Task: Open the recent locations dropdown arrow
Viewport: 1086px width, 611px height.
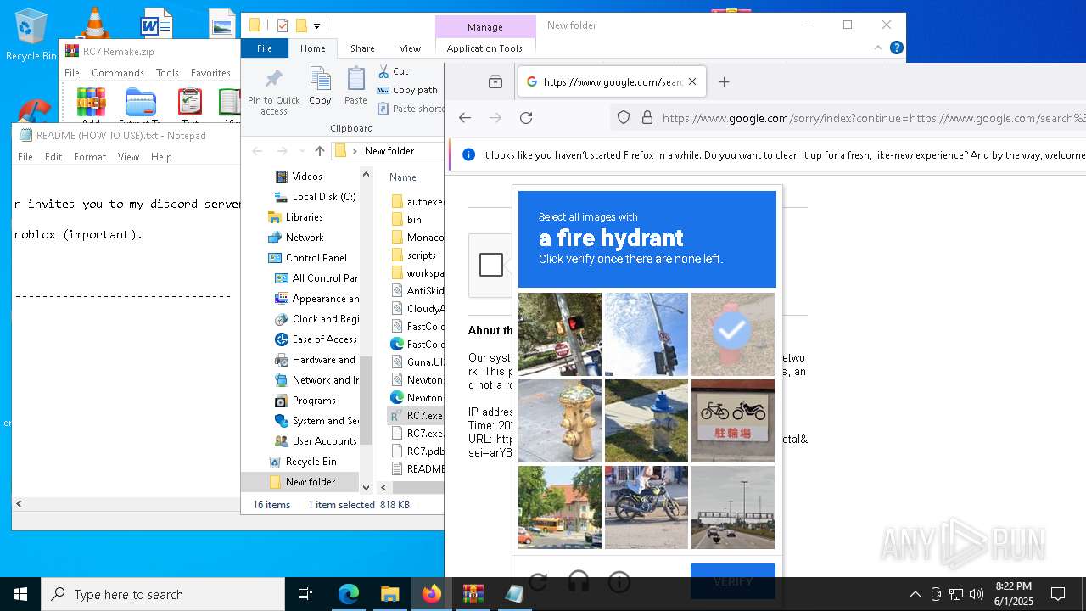Action: [302, 151]
